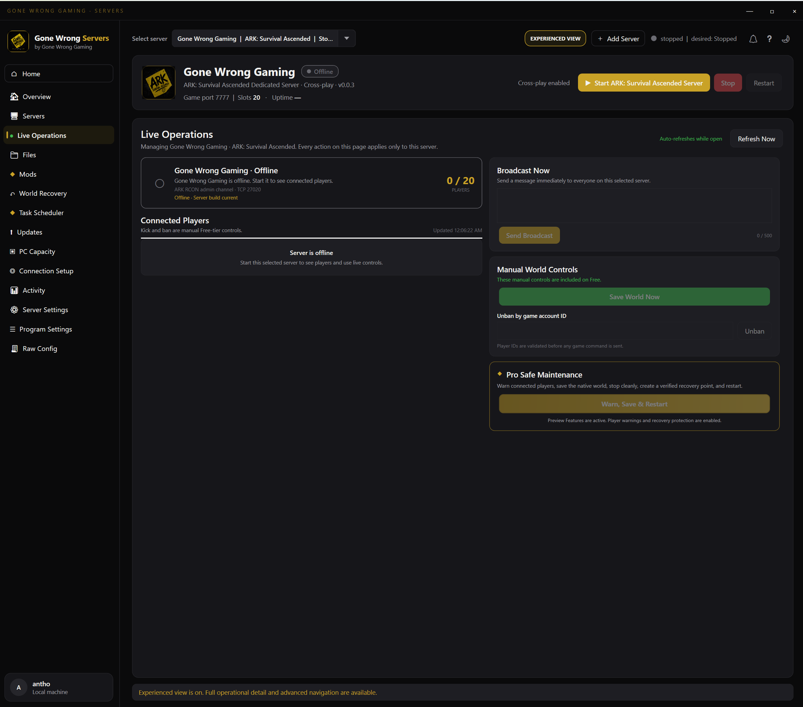The image size is (803, 707).
Task: Click 'Updated 12:06:22 AM' timestamp
Action: 457,230
